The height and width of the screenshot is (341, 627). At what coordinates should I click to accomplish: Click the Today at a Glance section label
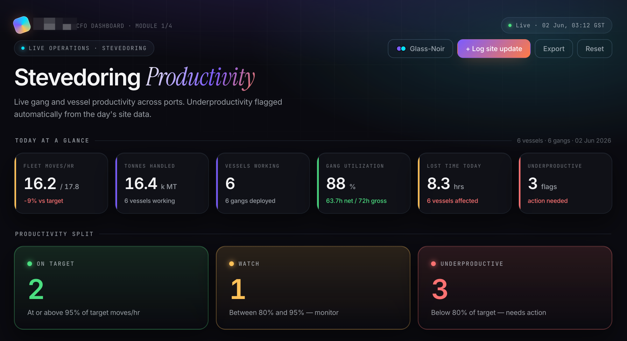pos(52,140)
